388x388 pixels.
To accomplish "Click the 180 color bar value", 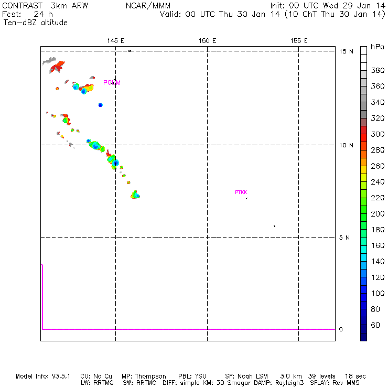I will 378,230.
